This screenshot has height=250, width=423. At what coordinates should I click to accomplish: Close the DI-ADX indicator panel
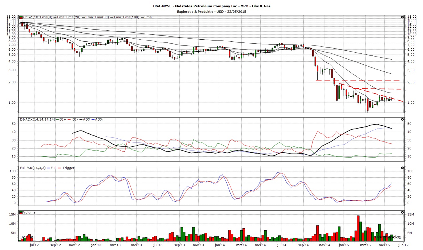tap(402, 120)
